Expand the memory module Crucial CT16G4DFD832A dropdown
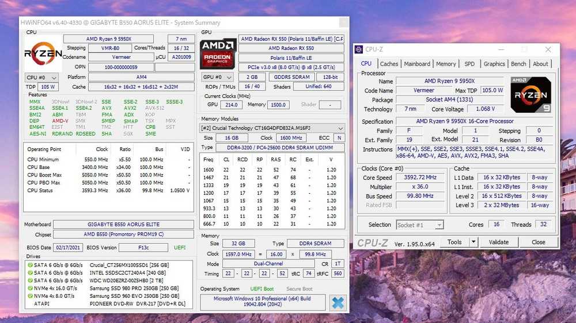The width and height of the screenshot is (576, 323). [272, 128]
